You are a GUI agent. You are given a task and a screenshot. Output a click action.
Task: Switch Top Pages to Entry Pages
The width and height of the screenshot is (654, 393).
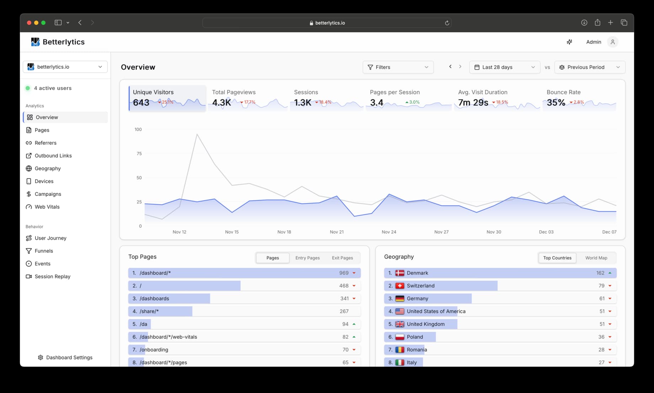pyautogui.click(x=307, y=258)
